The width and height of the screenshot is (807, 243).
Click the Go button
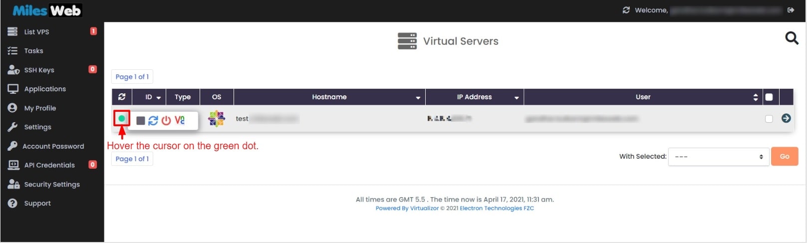tap(785, 157)
